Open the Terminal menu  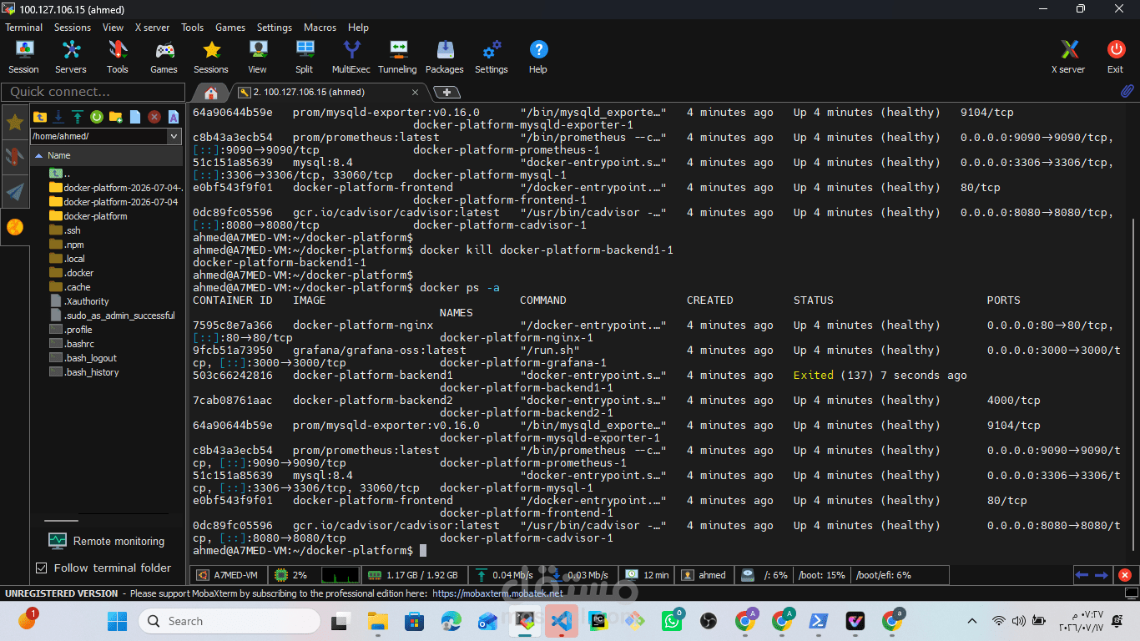pos(24,28)
